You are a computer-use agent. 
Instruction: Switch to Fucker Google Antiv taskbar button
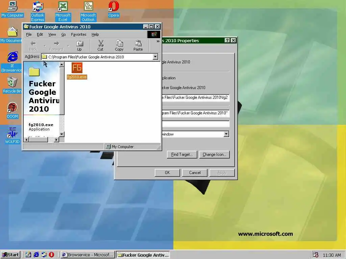[x=143, y=255]
